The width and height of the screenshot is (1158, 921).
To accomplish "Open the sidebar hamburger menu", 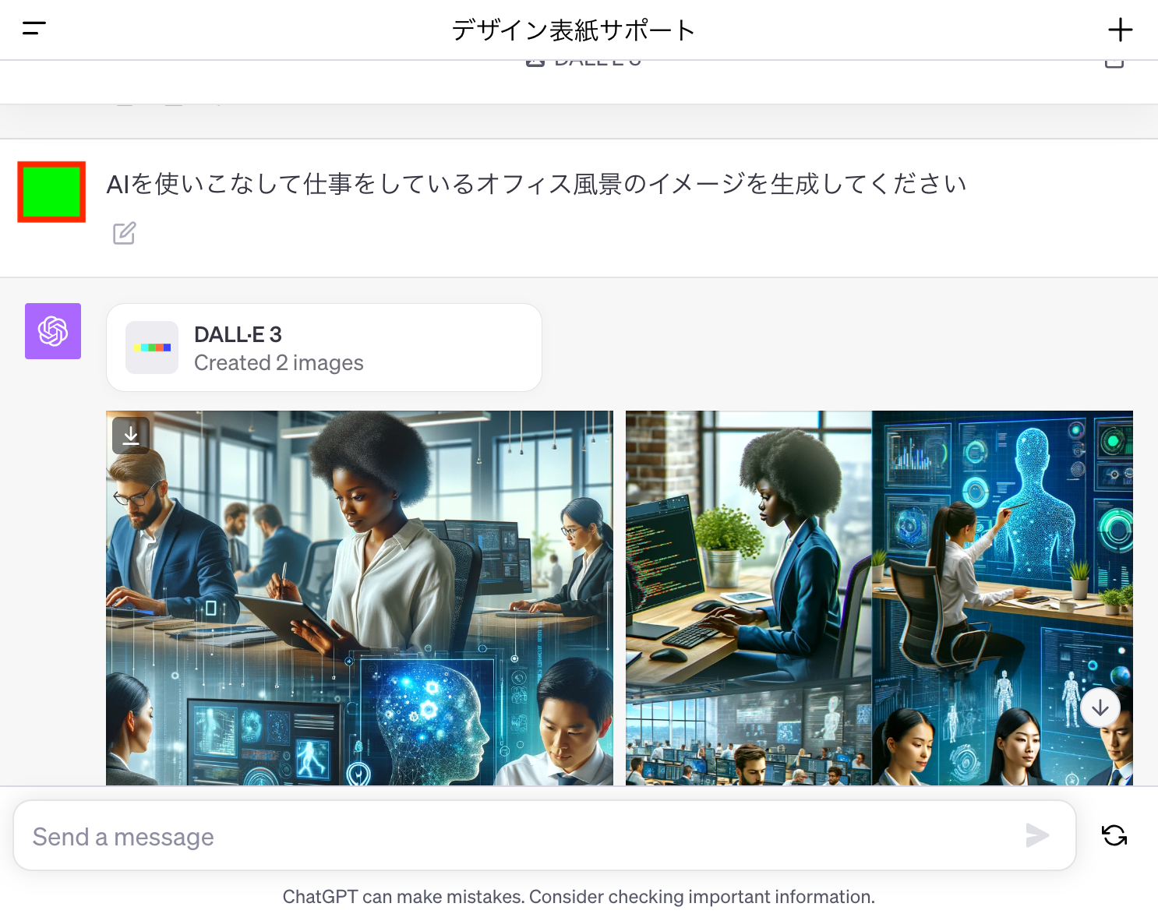I will coord(34,29).
